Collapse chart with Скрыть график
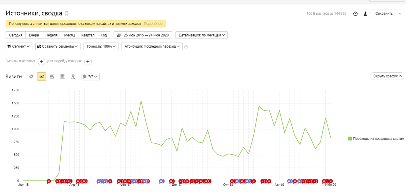The width and height of the screenshot is (419, 195). 387,76
